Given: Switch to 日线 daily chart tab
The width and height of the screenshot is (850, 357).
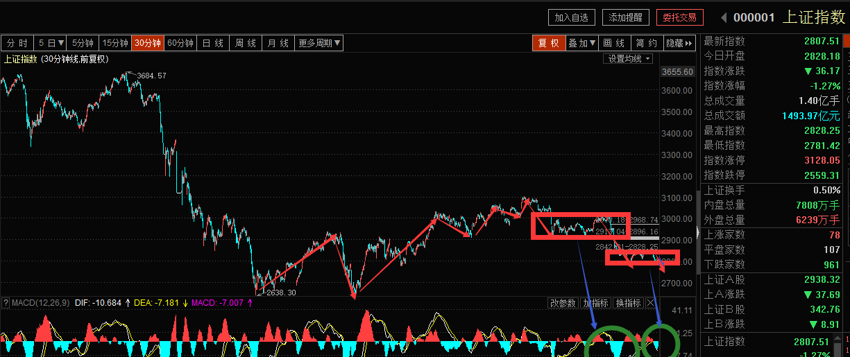Looking at the screenshot, I should click(213, 43).
